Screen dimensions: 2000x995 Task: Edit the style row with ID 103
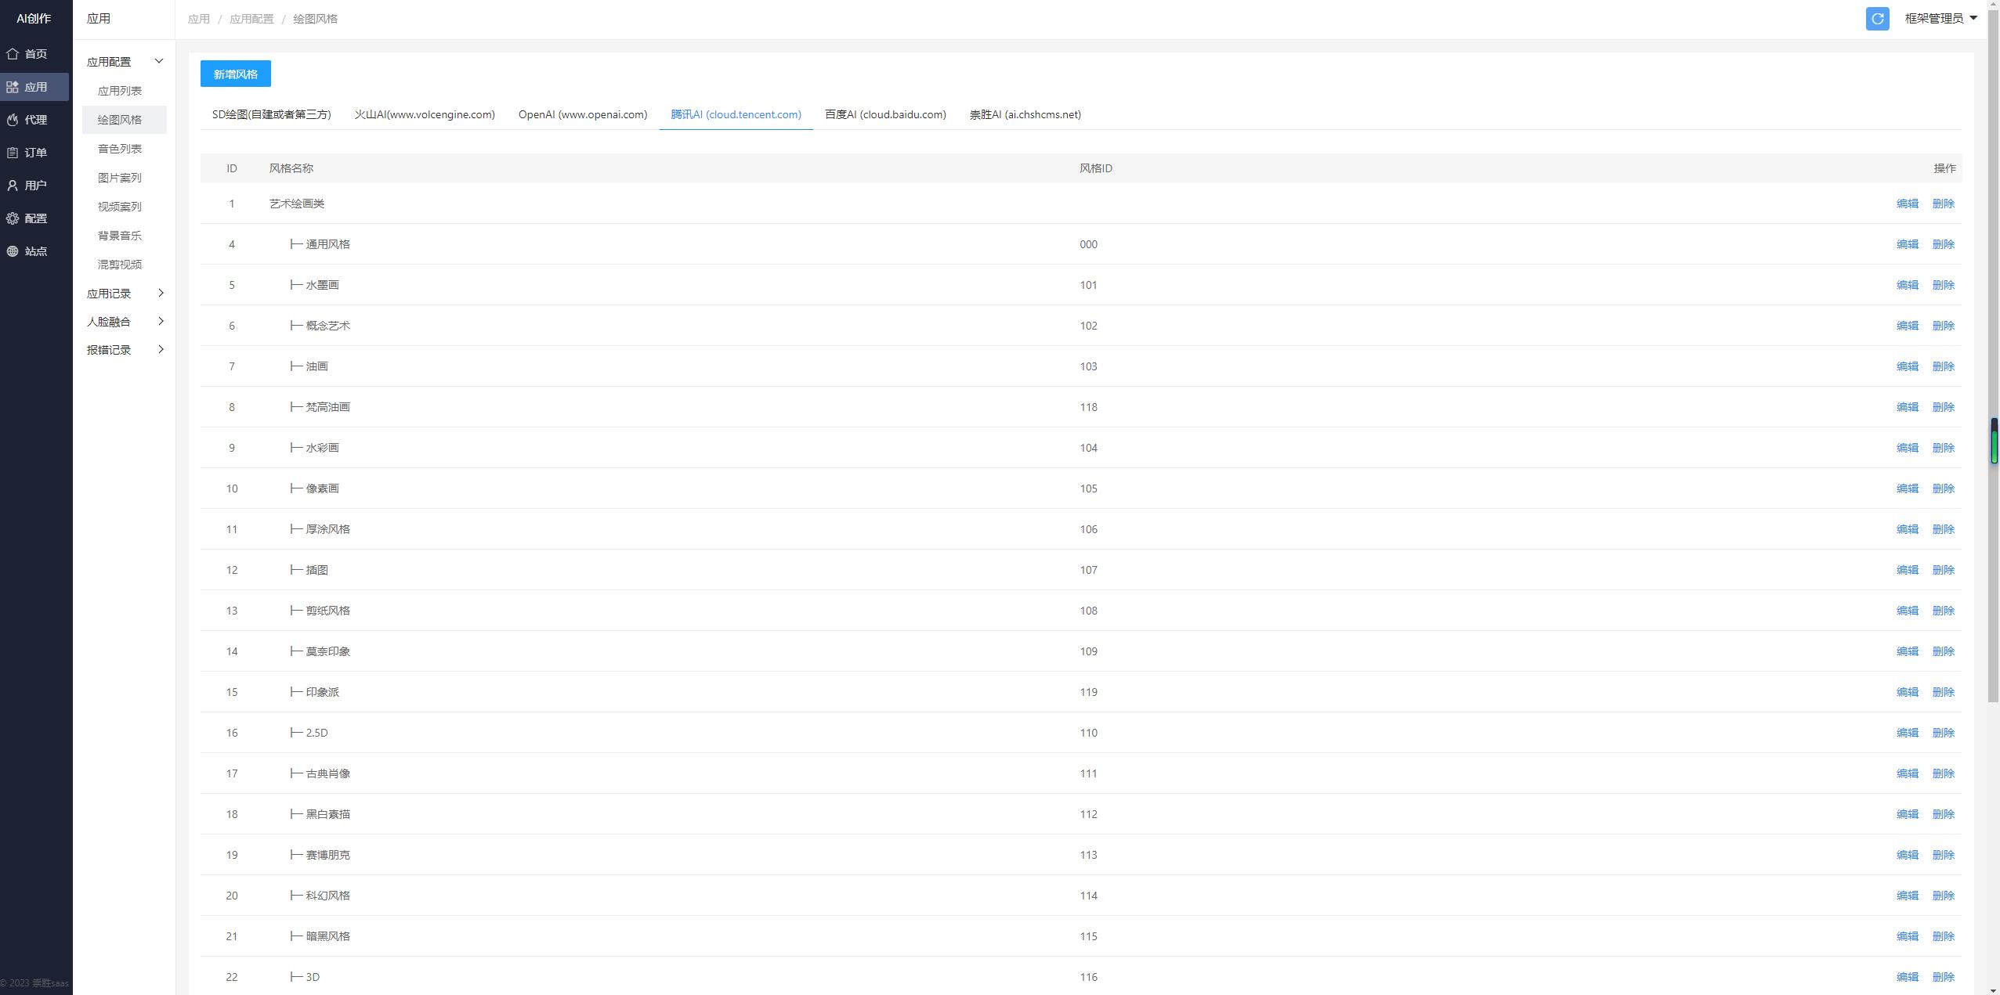click(1907, 366)
